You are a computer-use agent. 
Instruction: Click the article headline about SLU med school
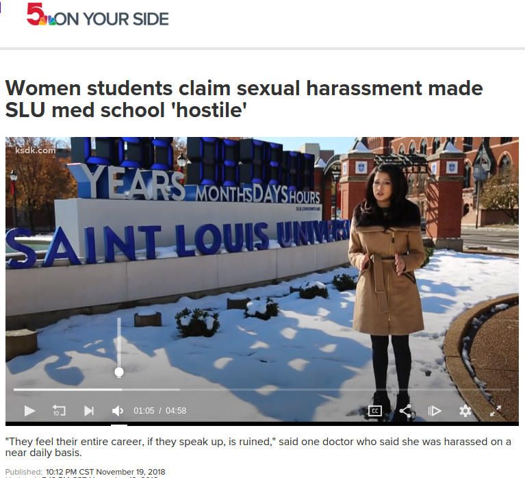point(244,99)
